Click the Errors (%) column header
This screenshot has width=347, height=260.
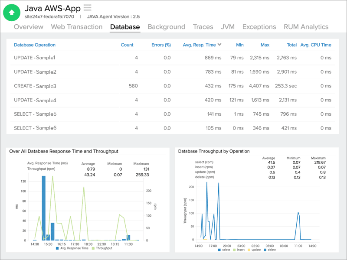pos(161,45)
